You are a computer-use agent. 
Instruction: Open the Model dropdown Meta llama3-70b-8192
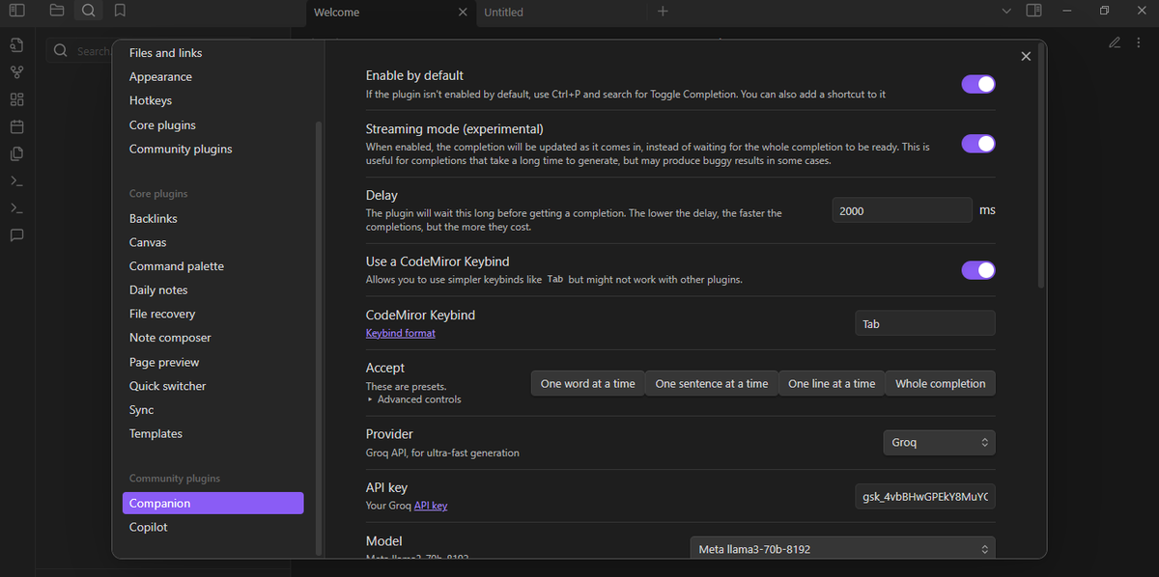coord(842,549)
